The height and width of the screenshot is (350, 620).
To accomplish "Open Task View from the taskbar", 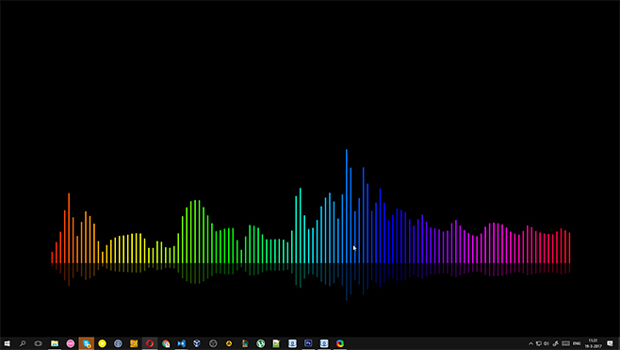I will pos(38,343).
